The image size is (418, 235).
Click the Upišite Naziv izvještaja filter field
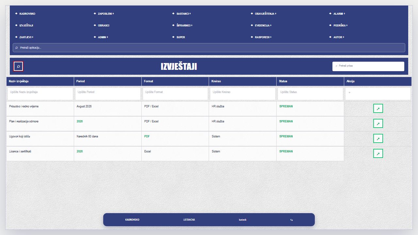coord(40,94)
